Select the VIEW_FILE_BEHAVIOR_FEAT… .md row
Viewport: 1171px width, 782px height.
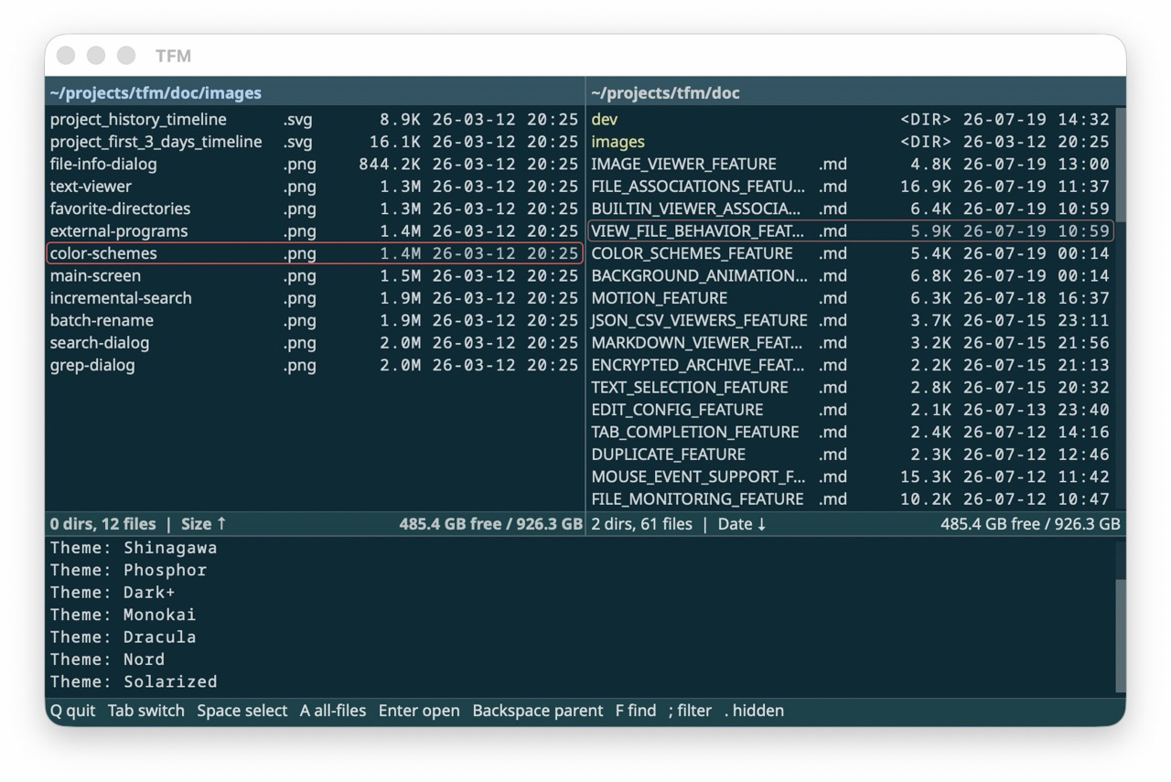851,231
